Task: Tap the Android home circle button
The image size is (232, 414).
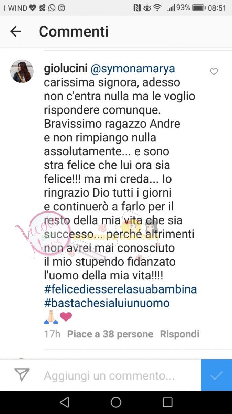Action: coord(116,402)
